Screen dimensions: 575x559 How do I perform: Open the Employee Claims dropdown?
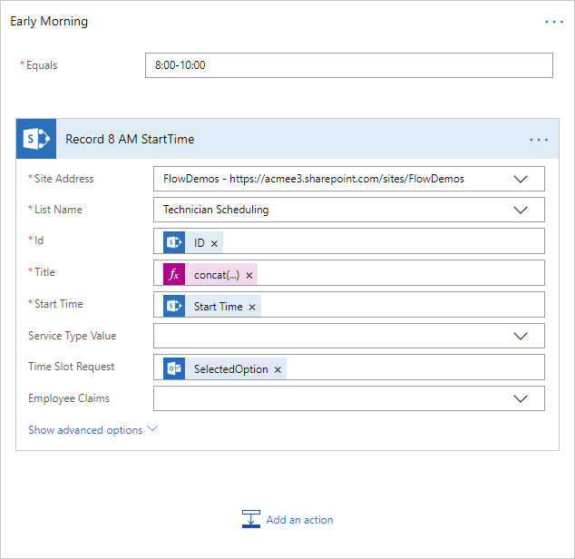(x=521, y=398)
